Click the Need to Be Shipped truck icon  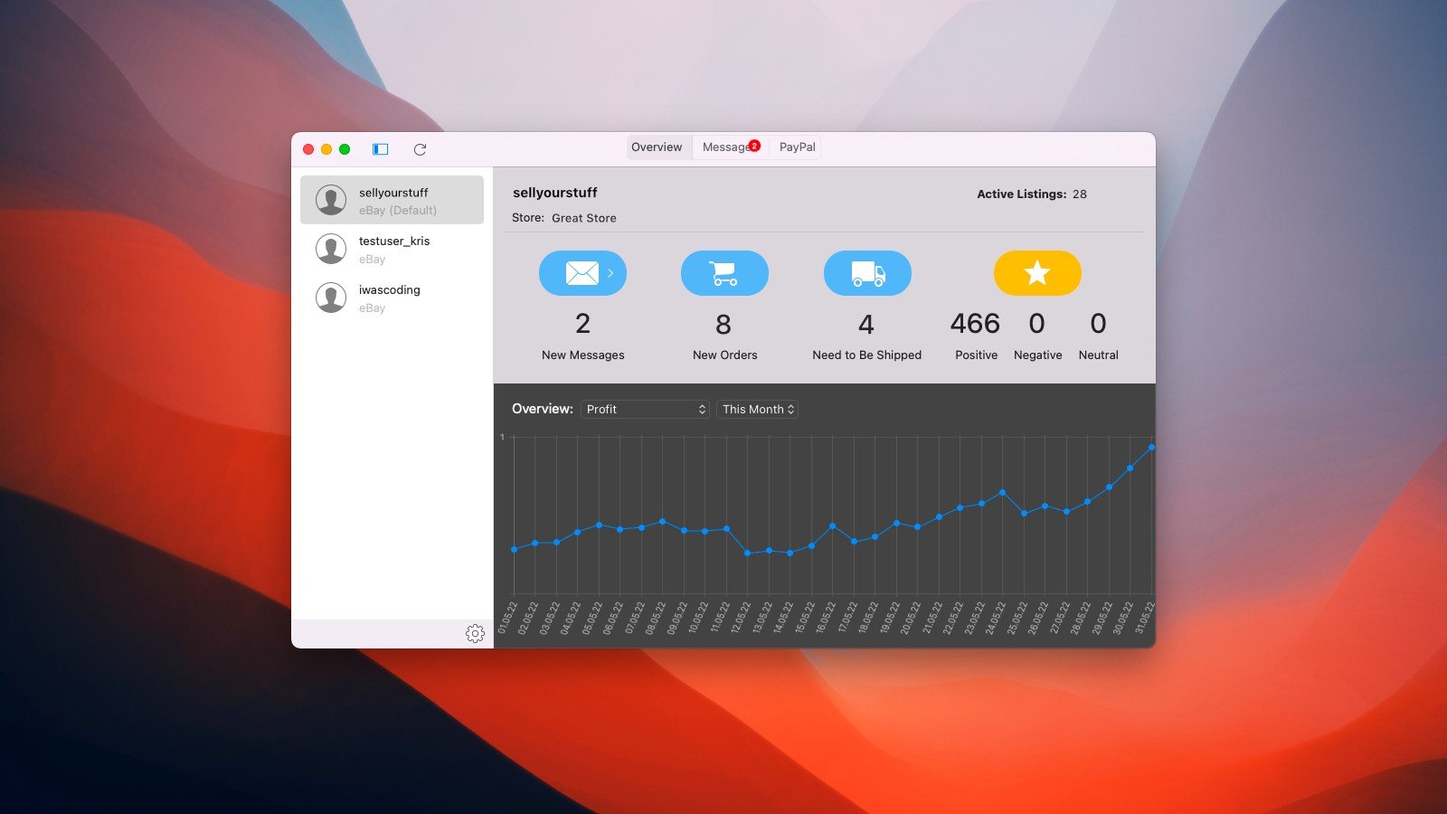tap(867, 273)
